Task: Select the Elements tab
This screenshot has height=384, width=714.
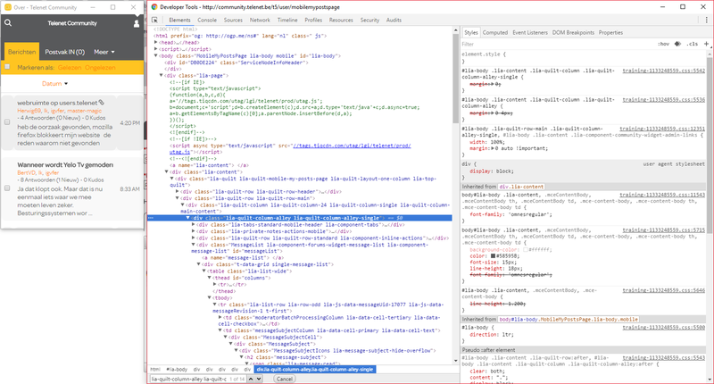Action: click(x=179, y=20)
